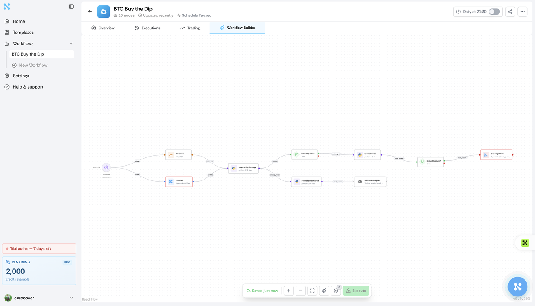The height and width of the screenshot is (306, 535).
Task: Click the app logo in the sidebar header
Action: point(7,7)
